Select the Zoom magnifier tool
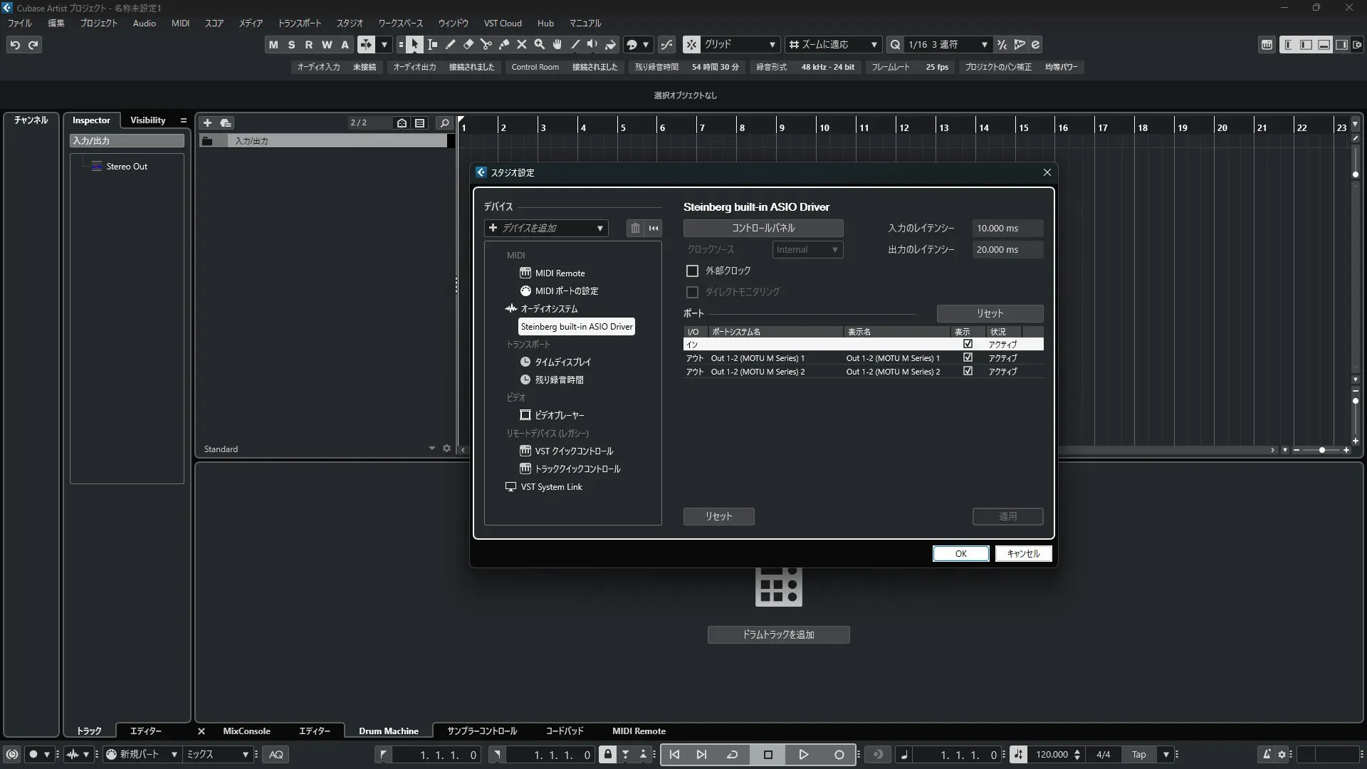Screen dimensions: 1367x769 pyautogui.click(x=540, y=45)
